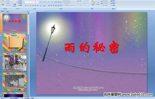Click the font color A icon
Screen dimensions: 155x99
click(44, 6)
